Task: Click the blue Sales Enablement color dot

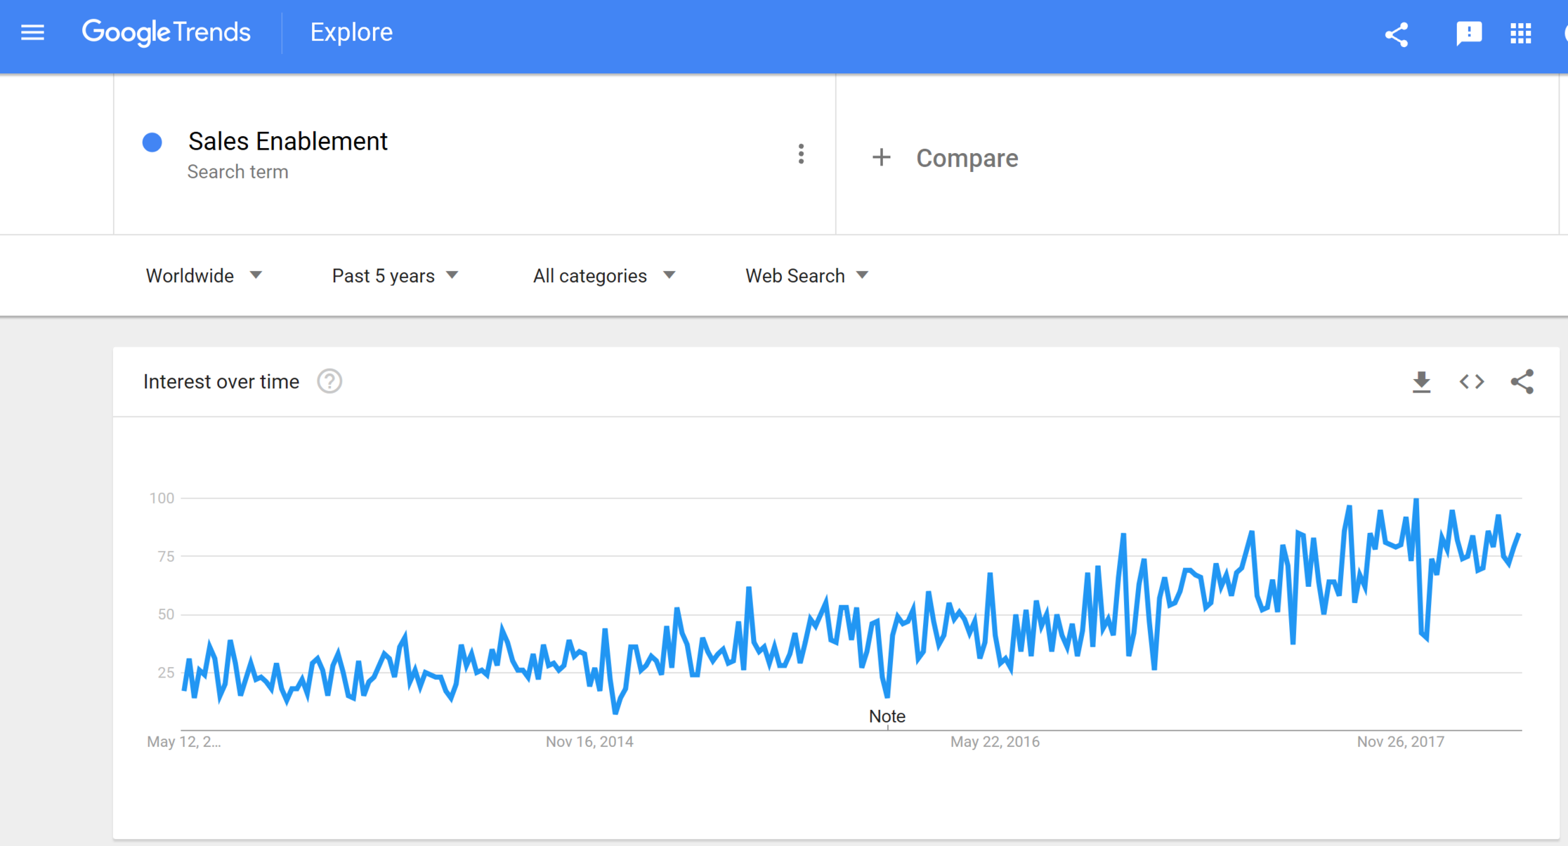Action: click(x=152, y=143)
